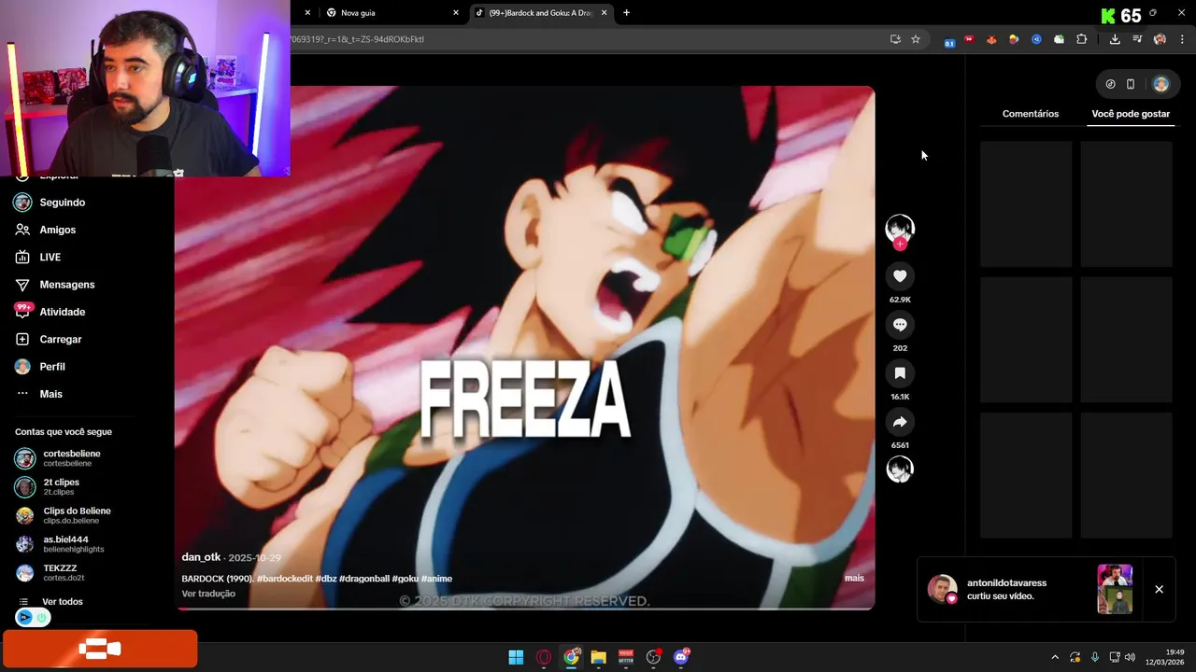The width and height of the screenshot is (1196, 672).
Task: Open a new browser tab
Action: click(x=626, y=13)
